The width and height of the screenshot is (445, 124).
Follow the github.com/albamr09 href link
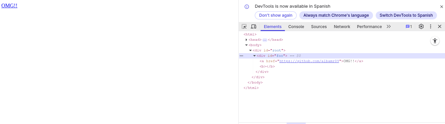(x=309, y=61)
